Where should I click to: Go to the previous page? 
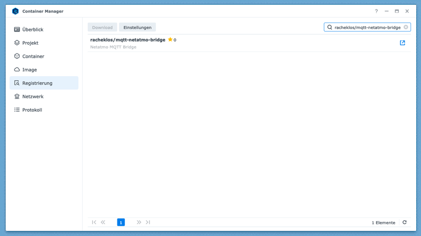[x=103, y=222]
